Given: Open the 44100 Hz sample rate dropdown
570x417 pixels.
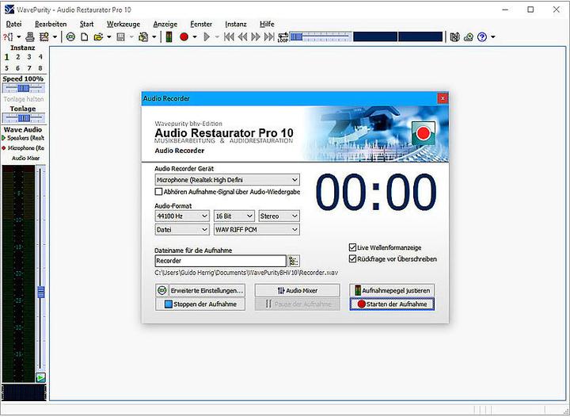Looking at the screenshot, I should [182, 216].
